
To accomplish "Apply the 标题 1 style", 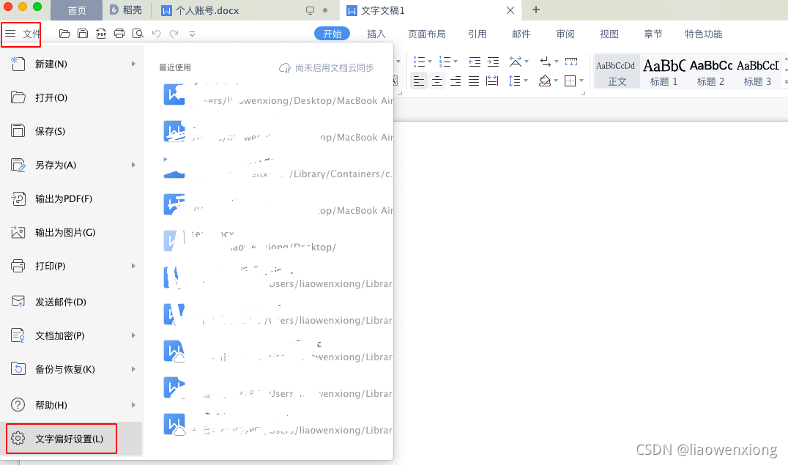I will [x=663, y=71].
